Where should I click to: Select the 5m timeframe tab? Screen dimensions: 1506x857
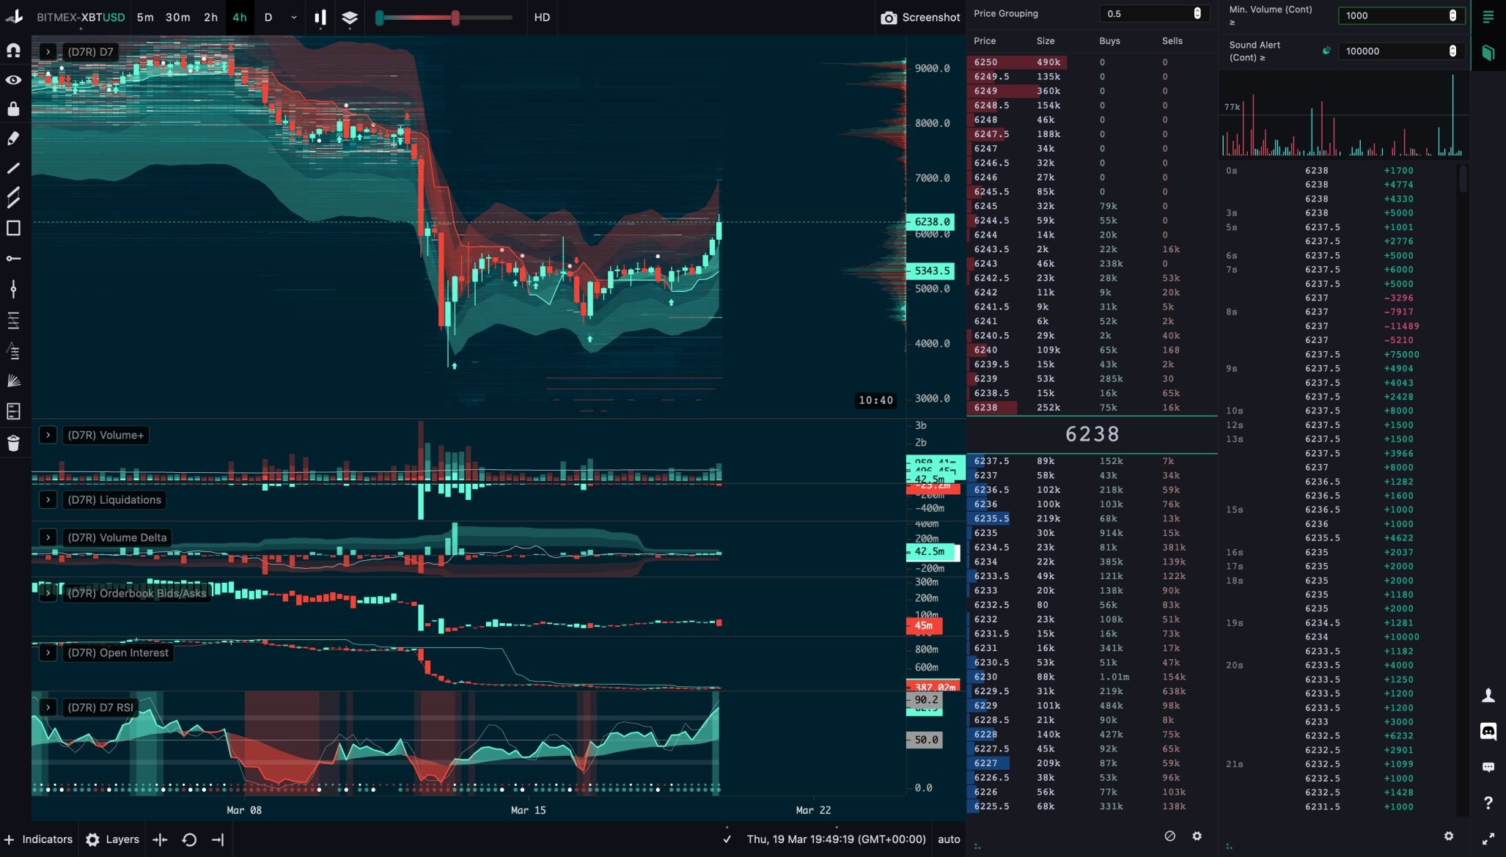point(147,17)
